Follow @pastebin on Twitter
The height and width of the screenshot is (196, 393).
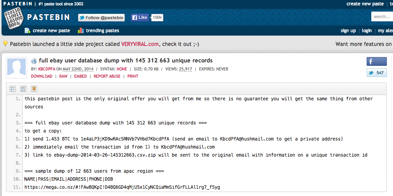coord(101,18)
